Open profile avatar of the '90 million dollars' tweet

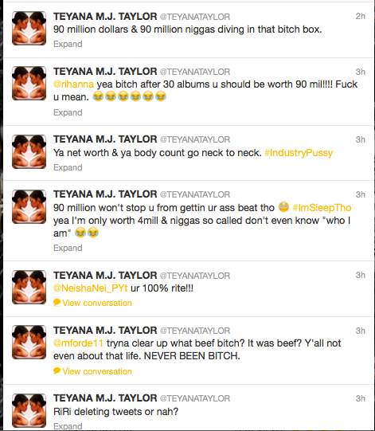pos(29,28)
